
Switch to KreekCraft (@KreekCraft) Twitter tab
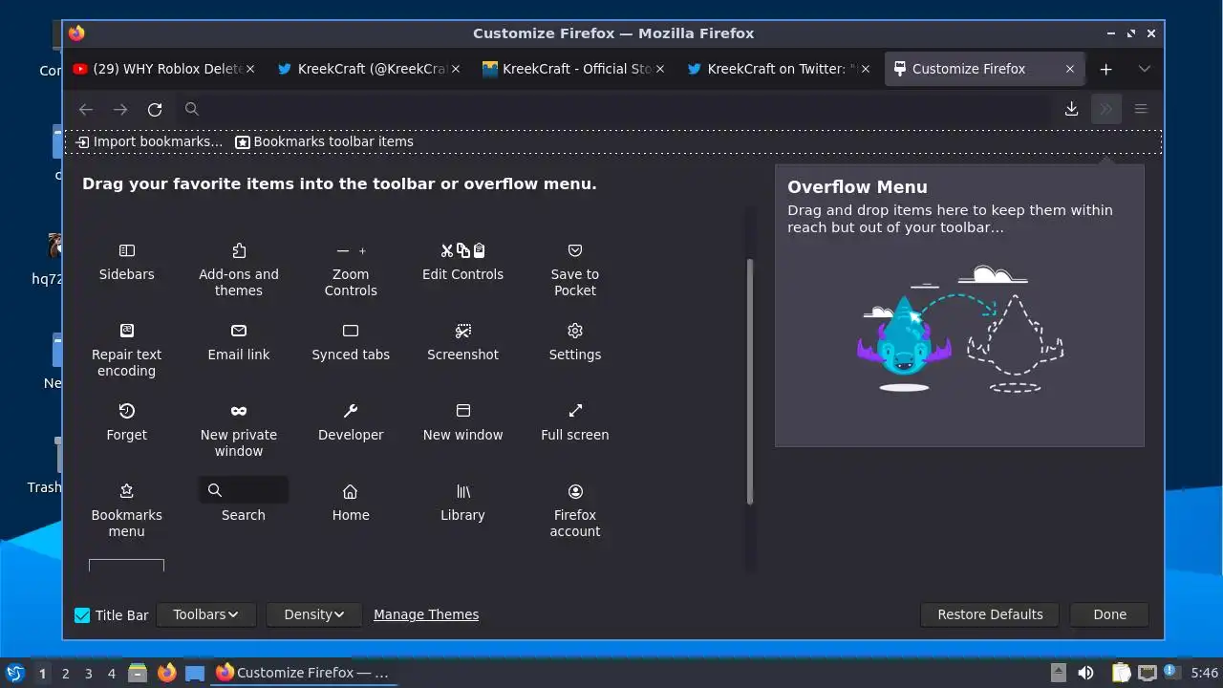pyautogui.click(x=368, y=69)
